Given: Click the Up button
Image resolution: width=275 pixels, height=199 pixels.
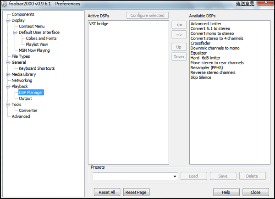Looking at the screenshot, I should [x=179, y=47].
